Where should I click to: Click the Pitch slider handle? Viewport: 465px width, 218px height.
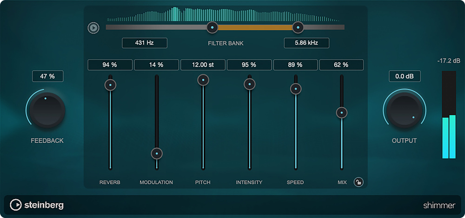click(x=203, y=80)
